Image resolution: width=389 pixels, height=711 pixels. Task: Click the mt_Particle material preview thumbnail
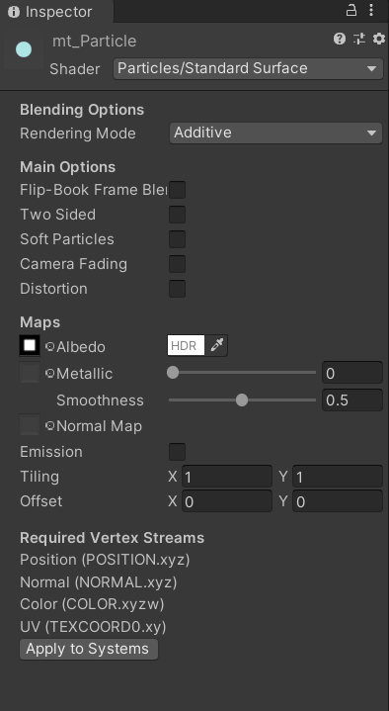point(24,49)
